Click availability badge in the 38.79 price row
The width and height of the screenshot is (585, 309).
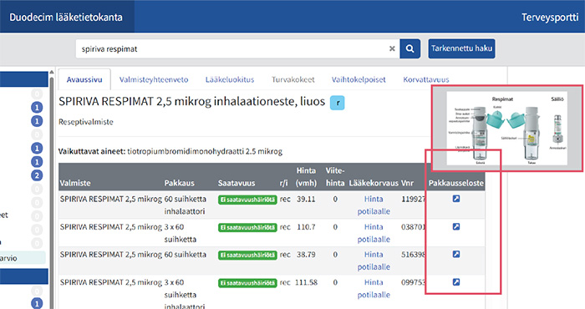click(247, 256)
